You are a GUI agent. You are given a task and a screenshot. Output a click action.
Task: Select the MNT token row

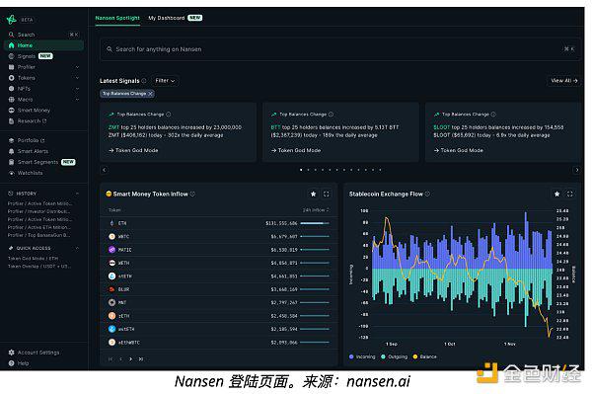[219, 302]
